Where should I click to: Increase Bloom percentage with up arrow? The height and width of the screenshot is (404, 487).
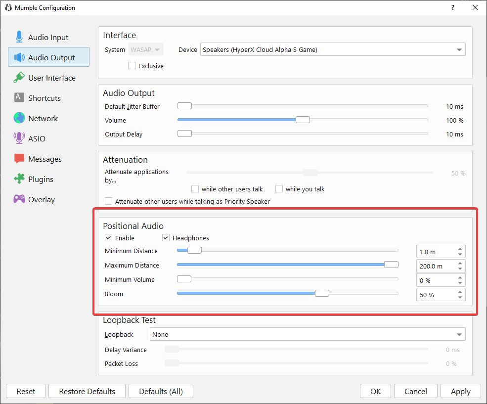tap(460, 292)
